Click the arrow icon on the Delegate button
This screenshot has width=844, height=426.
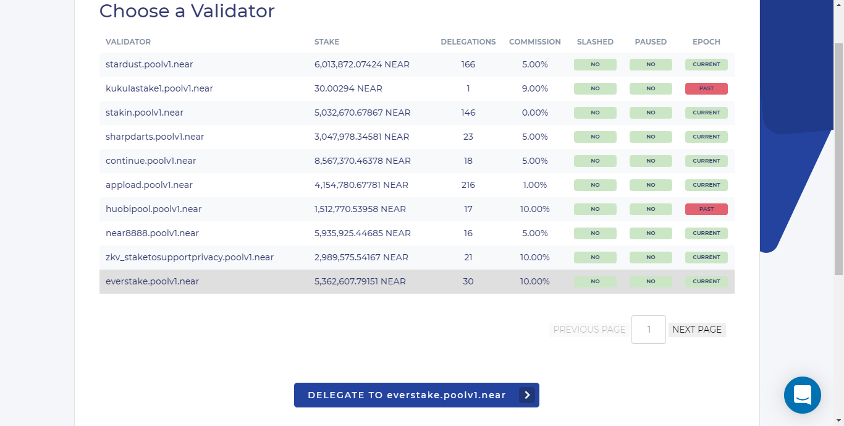[x=527, y=395]
